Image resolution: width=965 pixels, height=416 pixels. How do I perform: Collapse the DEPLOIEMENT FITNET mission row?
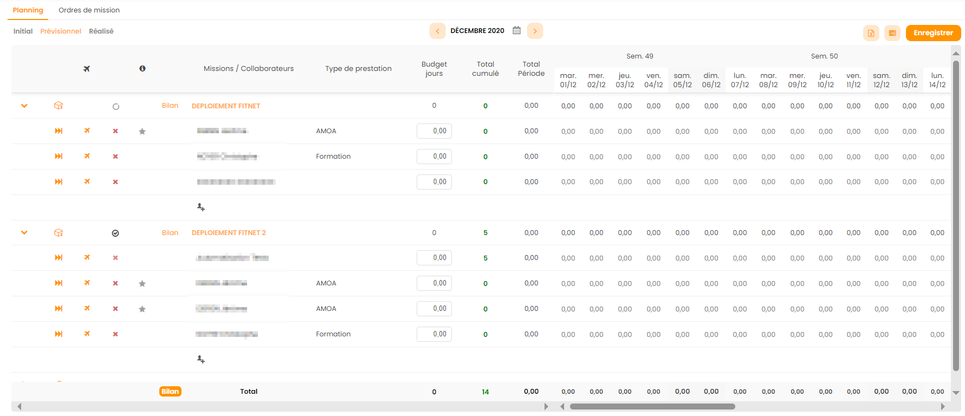click(24, 106)
